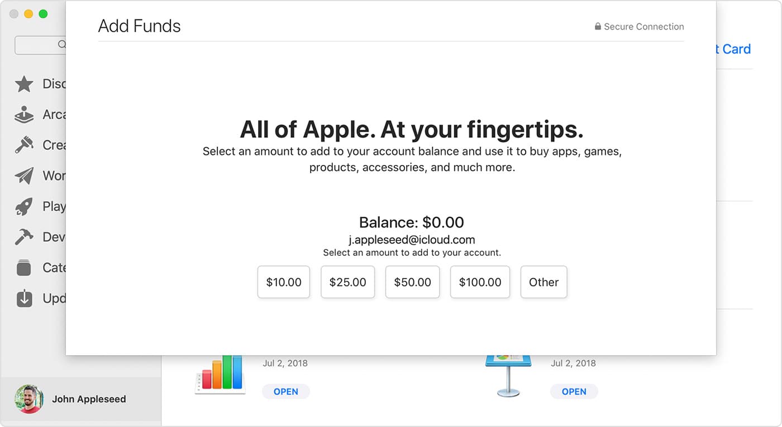
Task: Click the Discover star icon in sidebar
Action: [24, 84]
